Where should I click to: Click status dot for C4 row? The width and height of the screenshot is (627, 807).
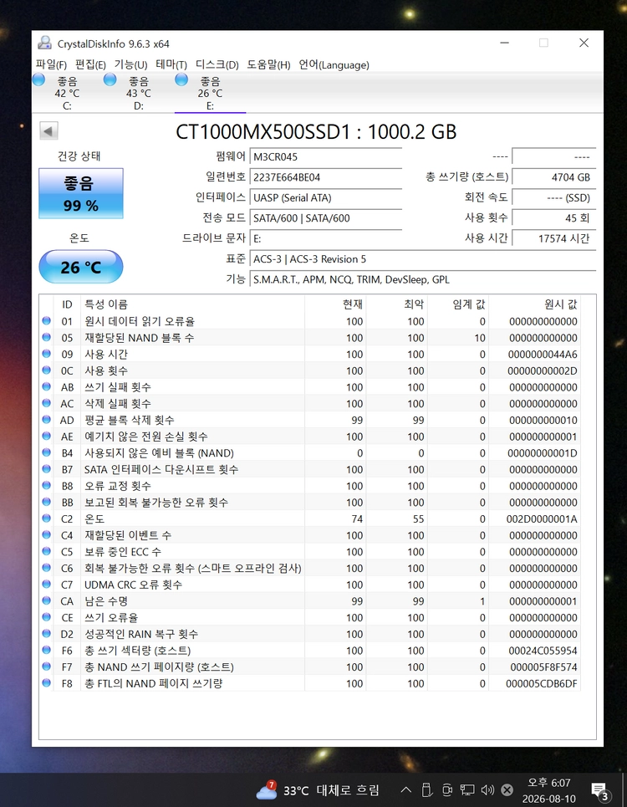(46, 534)
